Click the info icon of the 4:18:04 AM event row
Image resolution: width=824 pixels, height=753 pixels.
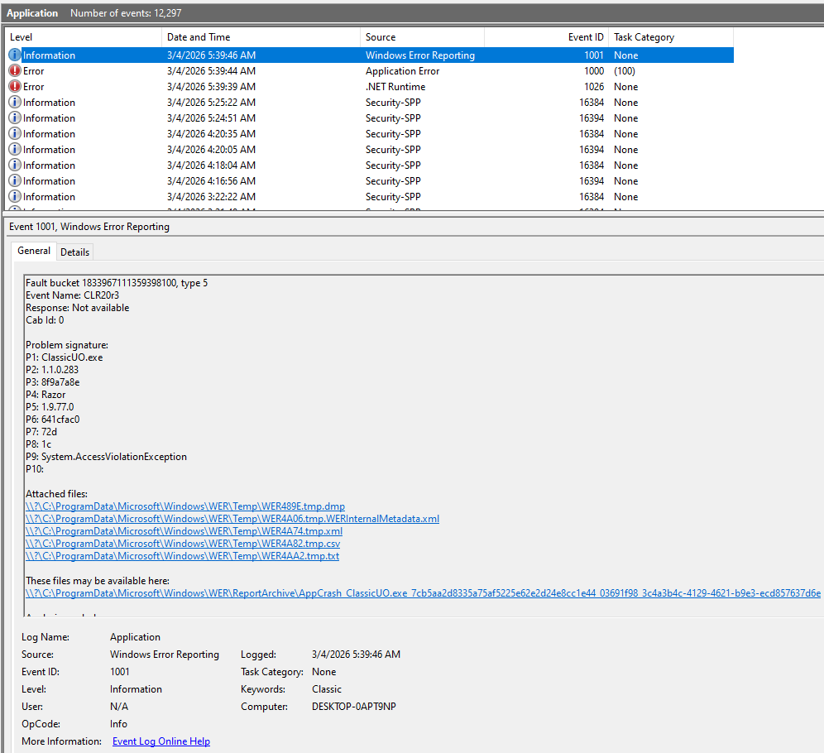point(15,165)
